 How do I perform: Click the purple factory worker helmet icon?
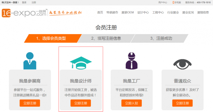pos(131,61)
